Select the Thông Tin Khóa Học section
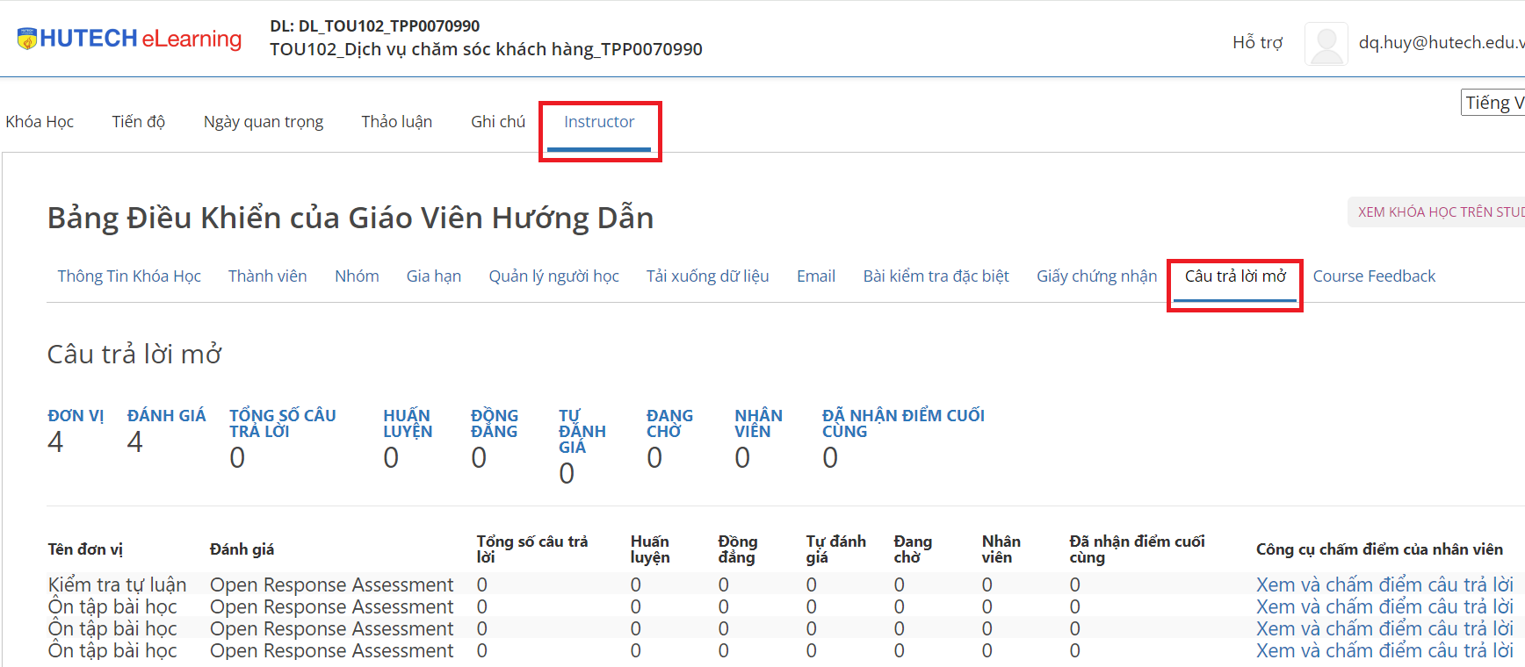 tap(129, 276)
